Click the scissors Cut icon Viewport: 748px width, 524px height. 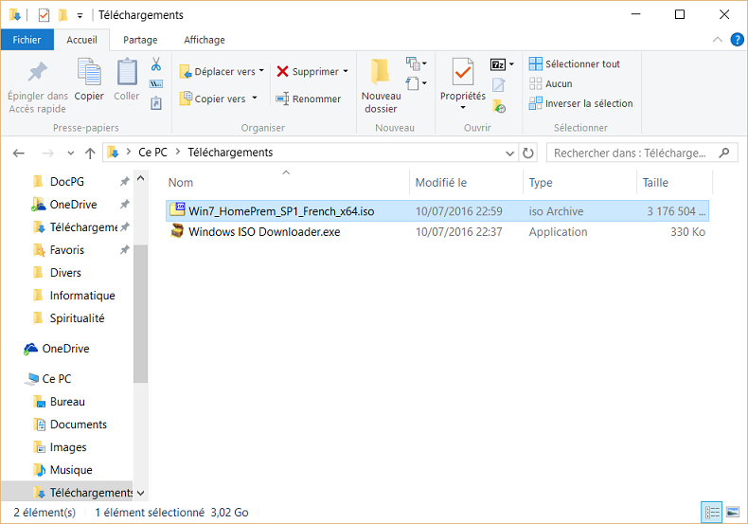click(x=156, y=65)
